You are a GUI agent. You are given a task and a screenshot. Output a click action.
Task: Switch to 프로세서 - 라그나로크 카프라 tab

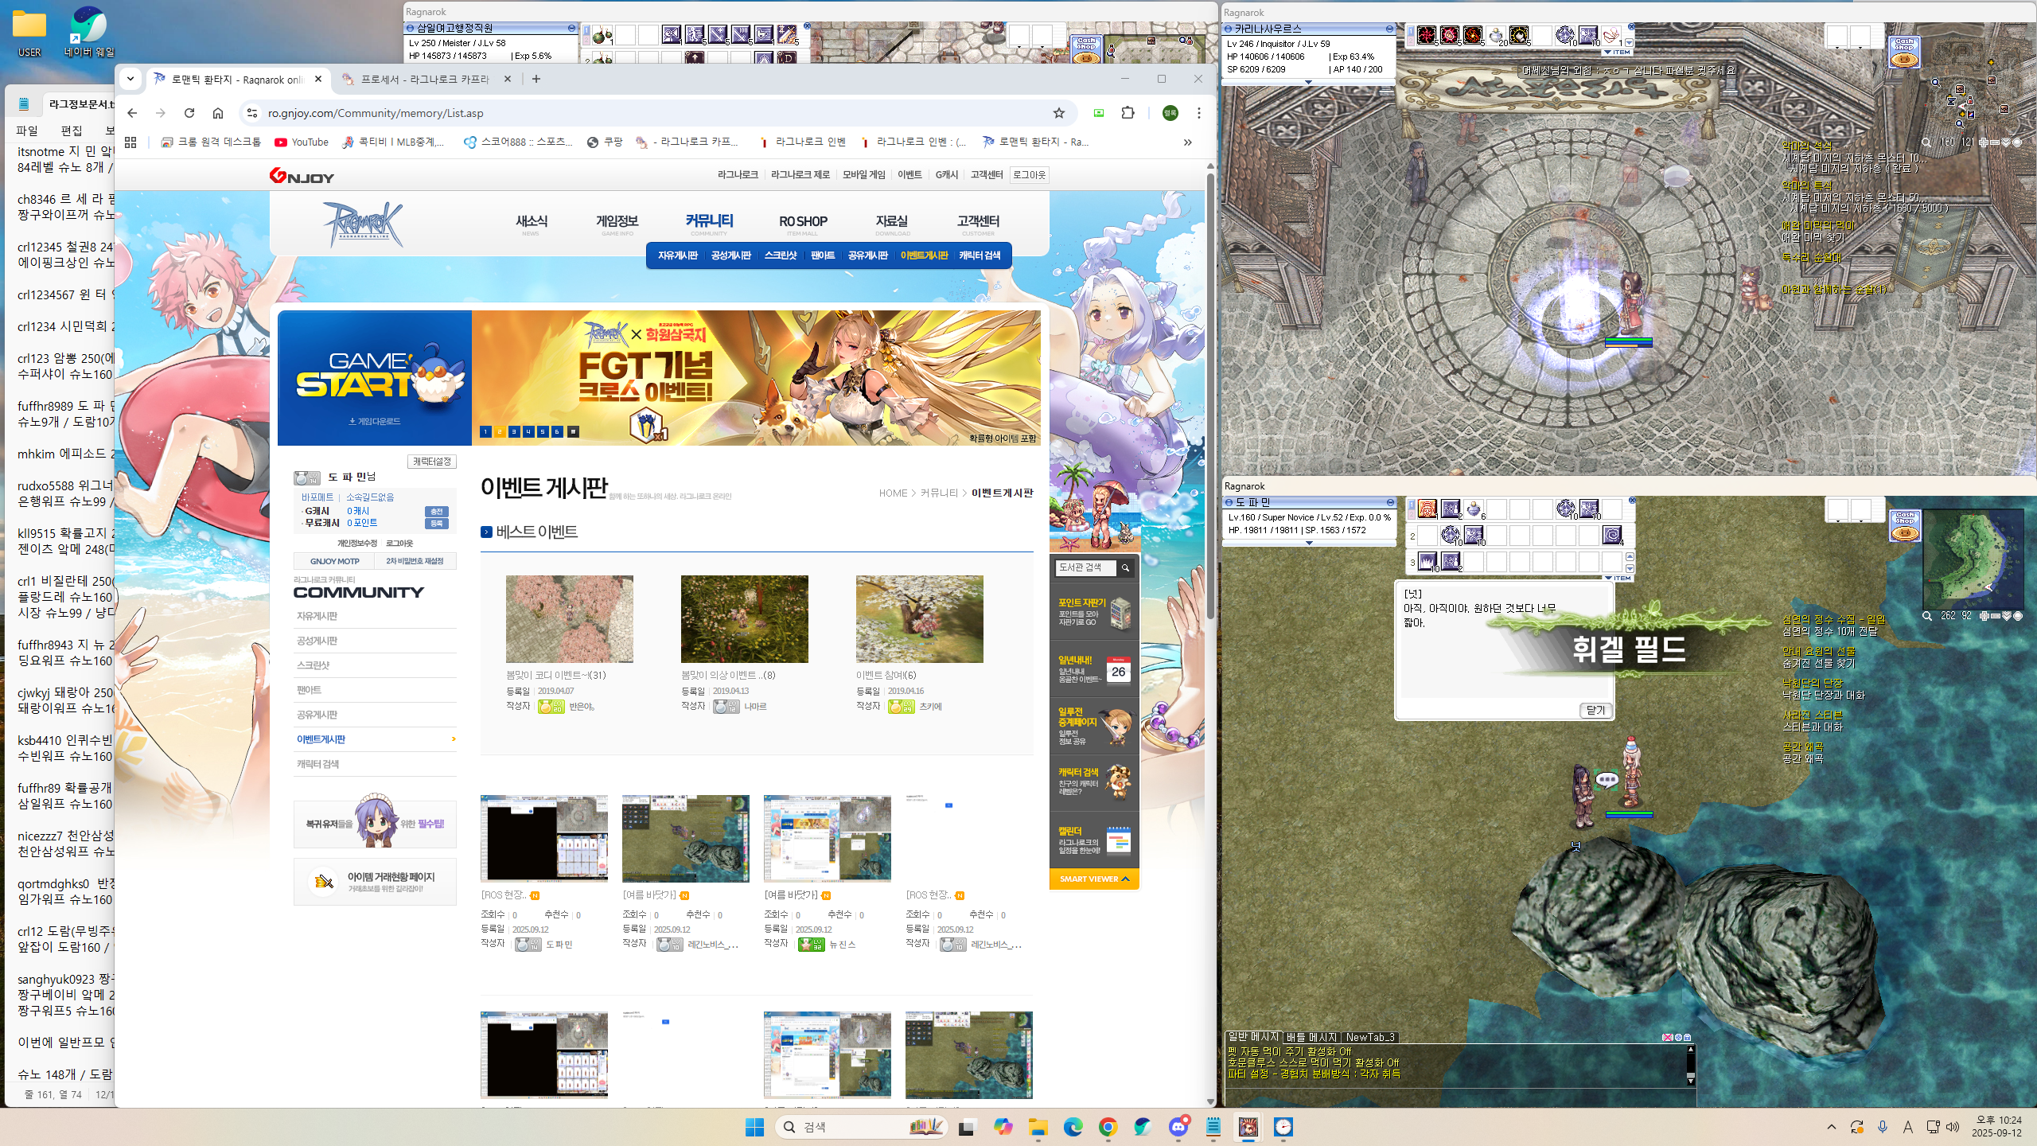tap(426, 79)
